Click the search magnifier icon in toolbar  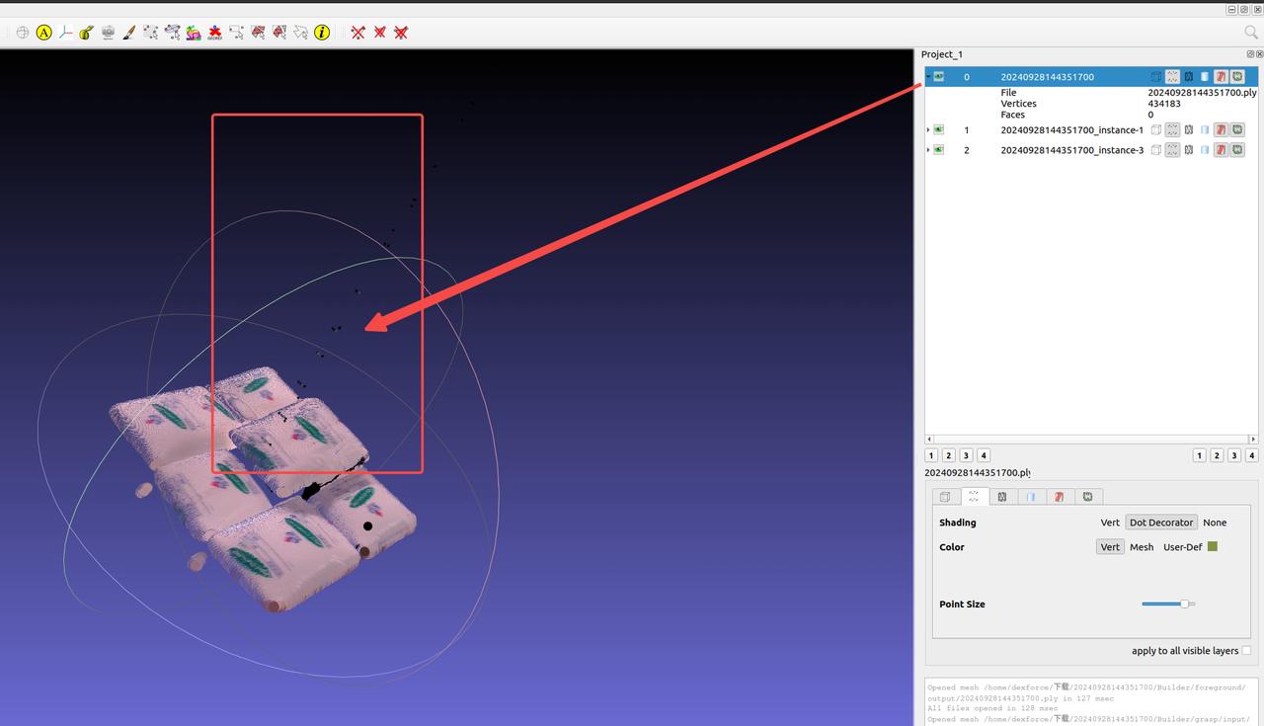(1251, 33)
